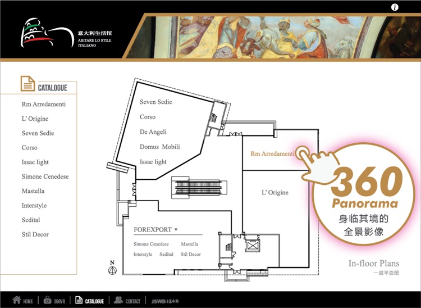Click L' Origine room on floor plan
421x308 pixels.
[x=275, y=192]
